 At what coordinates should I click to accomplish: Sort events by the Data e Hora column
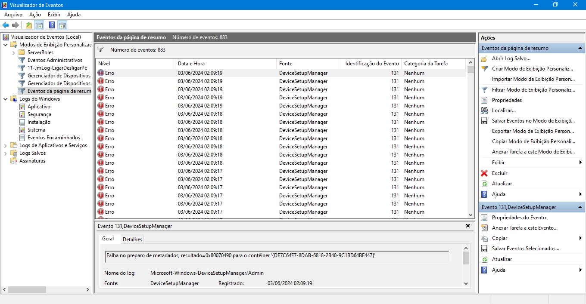pyautogui.click(x=225, y=64)
